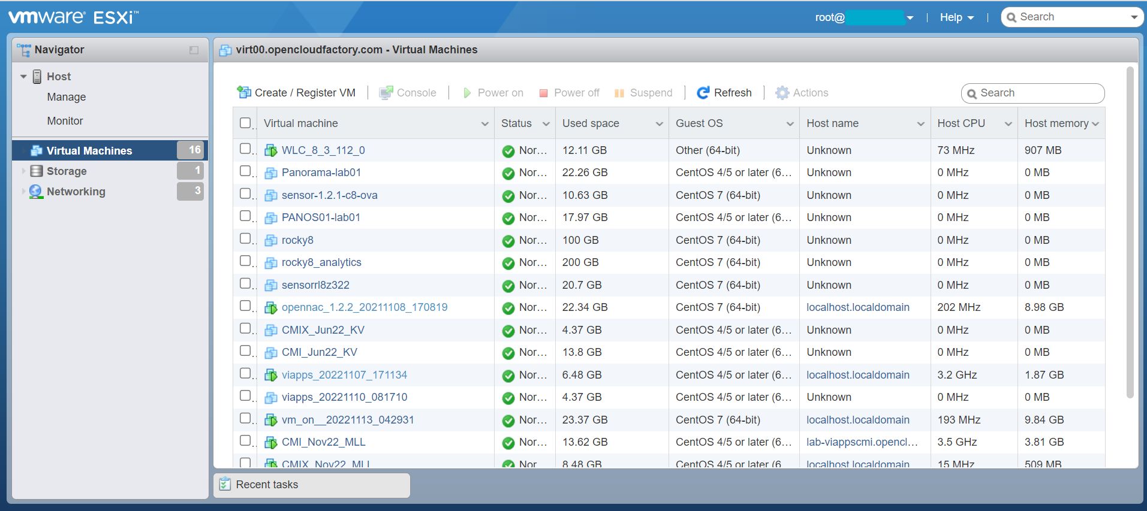Open the Used space column dropdown arrow

pyautogui.click(x=659, y=124)
